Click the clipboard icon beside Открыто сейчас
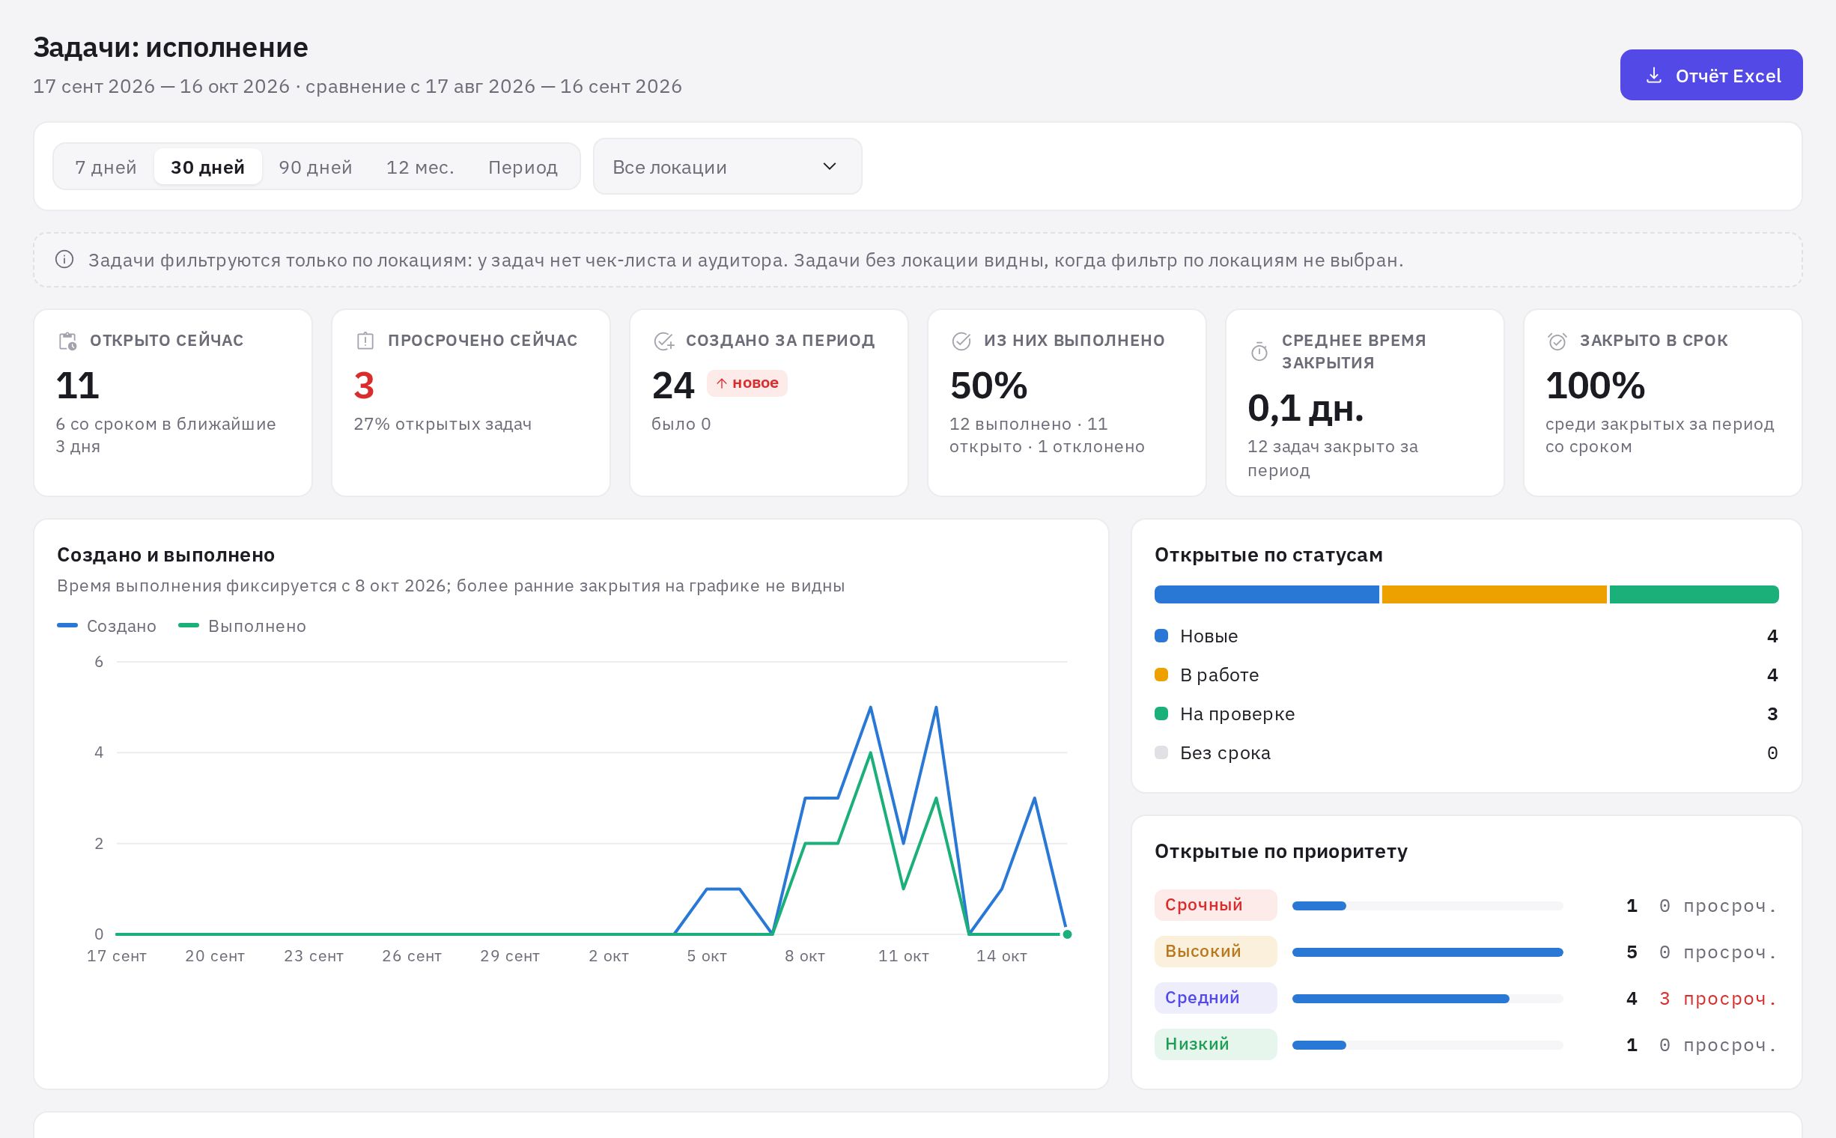 (x=67, y=341)
